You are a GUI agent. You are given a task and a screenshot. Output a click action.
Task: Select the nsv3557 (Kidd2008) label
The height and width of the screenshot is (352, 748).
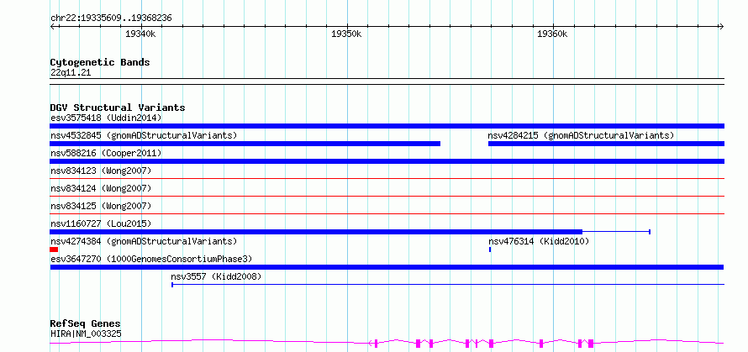coord(216,276)
